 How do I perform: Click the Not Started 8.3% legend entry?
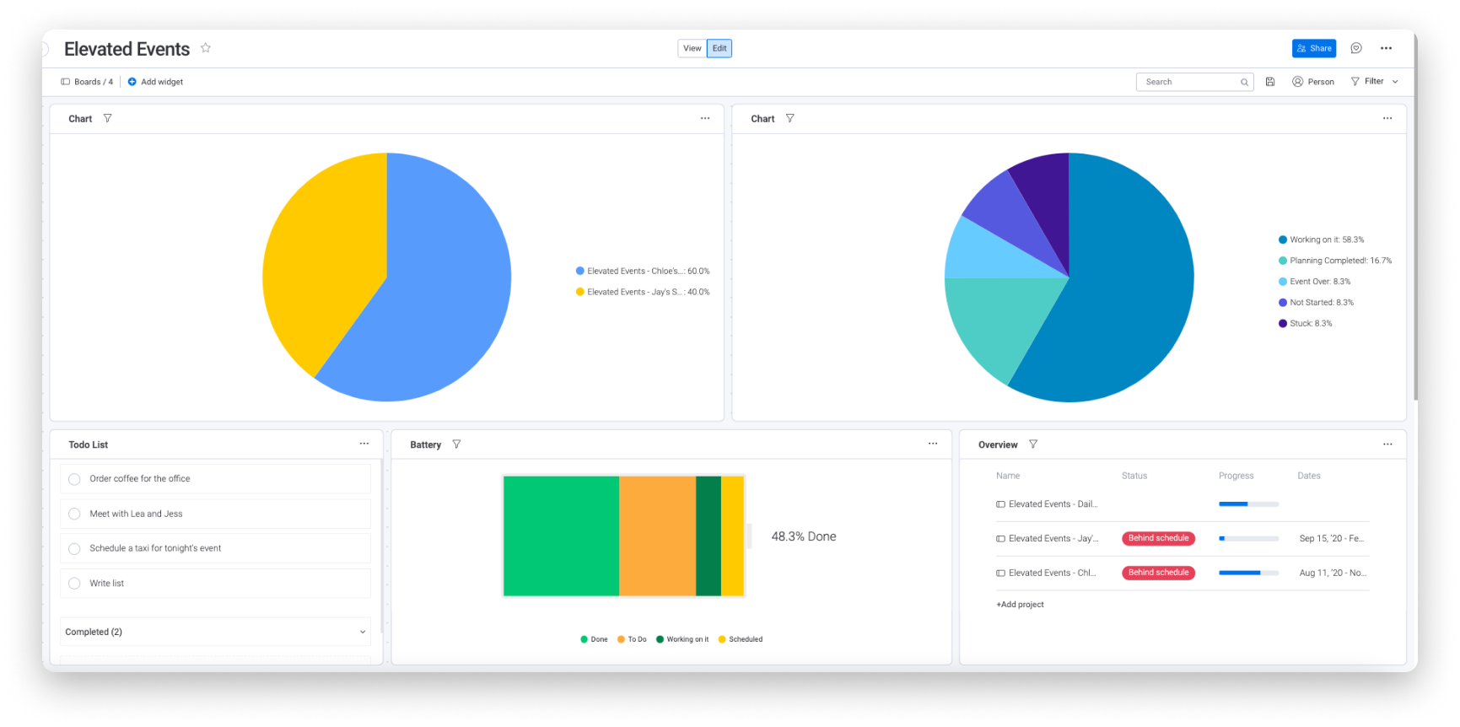point(1316,302)
